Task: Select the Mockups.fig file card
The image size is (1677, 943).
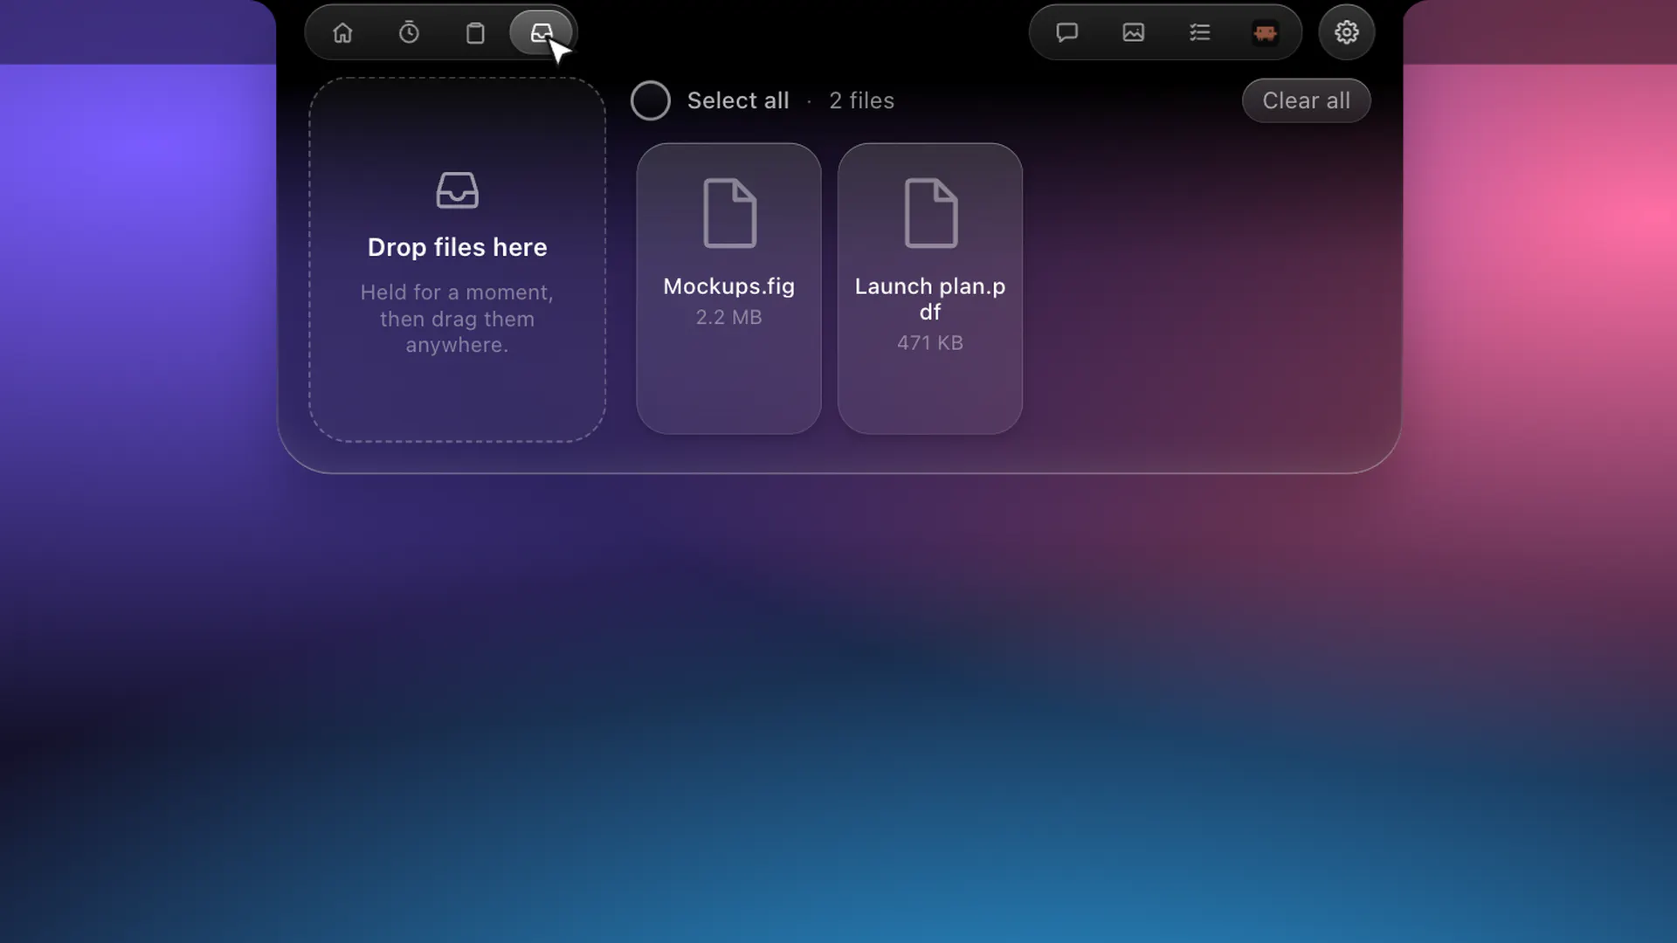Action: click(728, 288)
